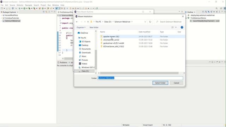Screen dimensions: 226x127
Task: Click New folder in the dialog toolbar
Action: pyautogui.click(x=94, y=28)
